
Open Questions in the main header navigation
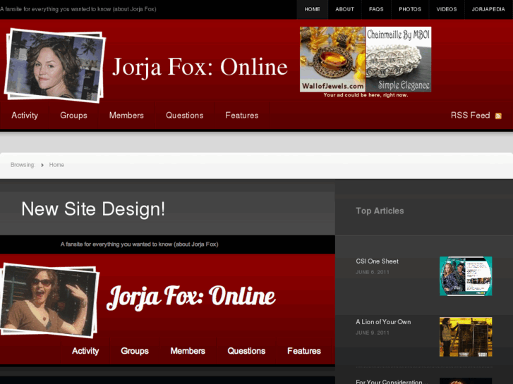[184, 116]
